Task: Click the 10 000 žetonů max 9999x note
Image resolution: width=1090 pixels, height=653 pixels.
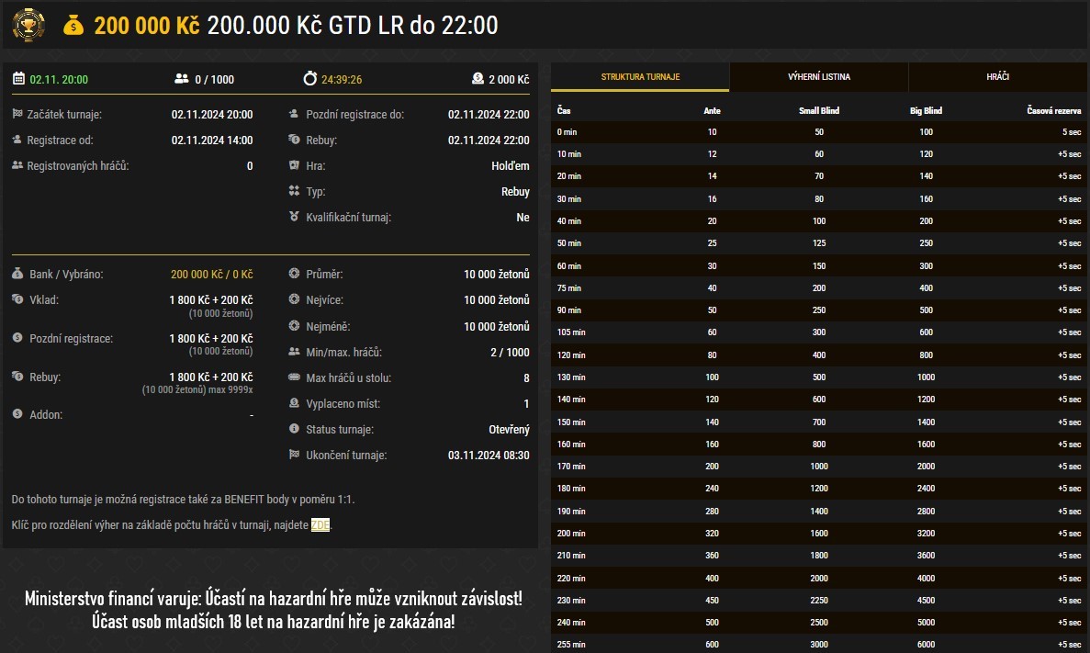Action: pos(197,389)
